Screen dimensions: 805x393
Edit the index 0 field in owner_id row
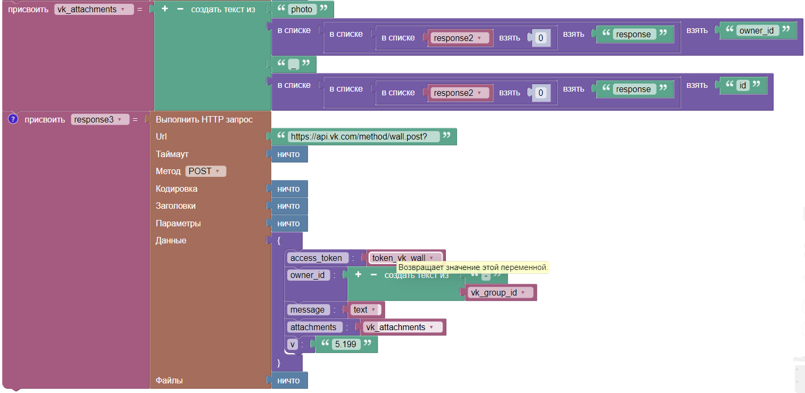tap(541, 38)
